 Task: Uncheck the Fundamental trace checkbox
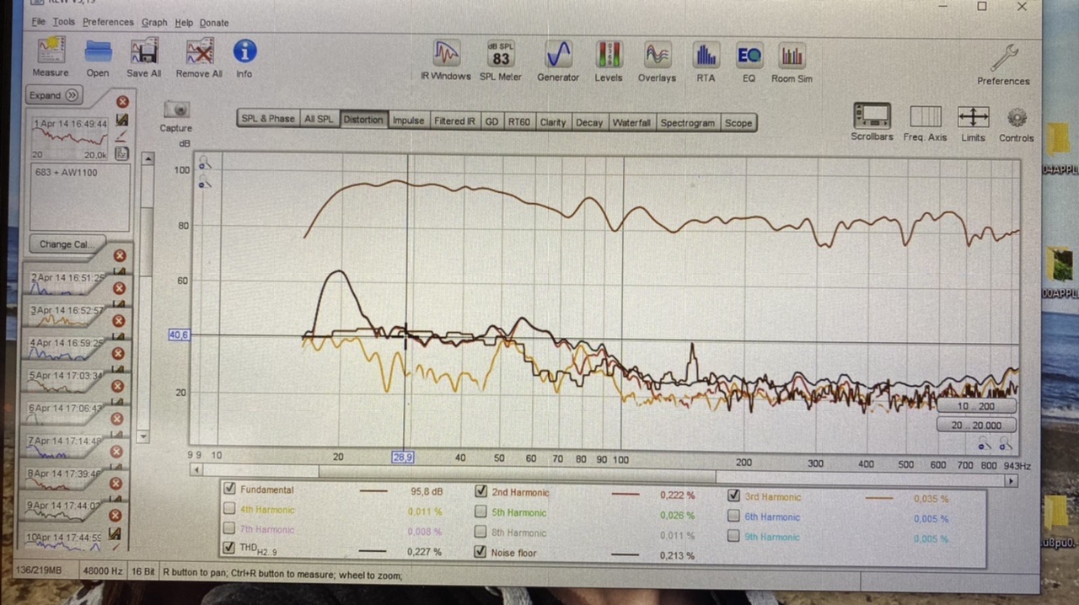click(229, 489)
